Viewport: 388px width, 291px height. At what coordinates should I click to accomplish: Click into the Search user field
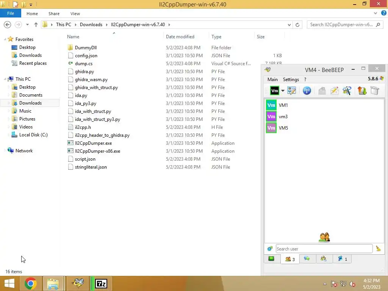324,249
